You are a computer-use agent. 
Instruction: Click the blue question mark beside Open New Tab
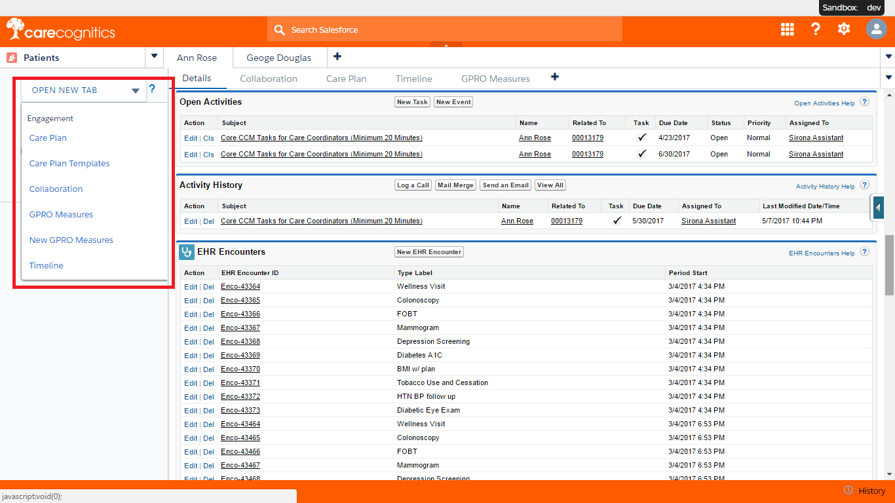pyautogui.click(x=152, y=89)
